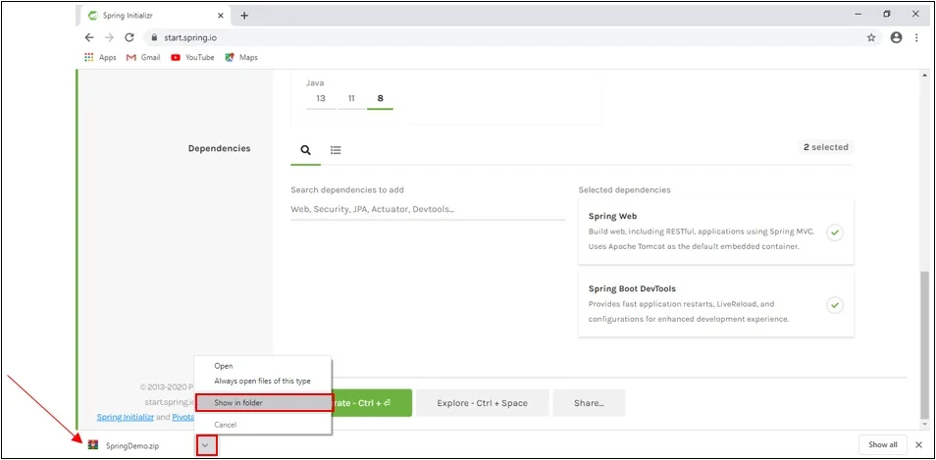Click the 2 selected badge
The height and width of the screenshot is (460, 936).
coord(825,147)
